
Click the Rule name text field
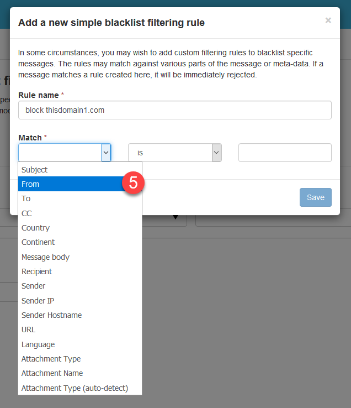pos(174,110)
